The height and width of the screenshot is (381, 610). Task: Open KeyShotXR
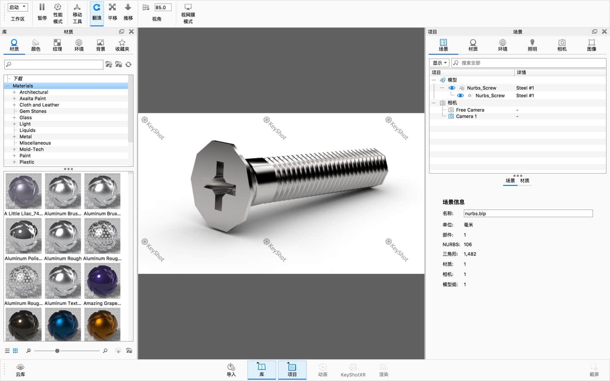[x=353, y=370]
